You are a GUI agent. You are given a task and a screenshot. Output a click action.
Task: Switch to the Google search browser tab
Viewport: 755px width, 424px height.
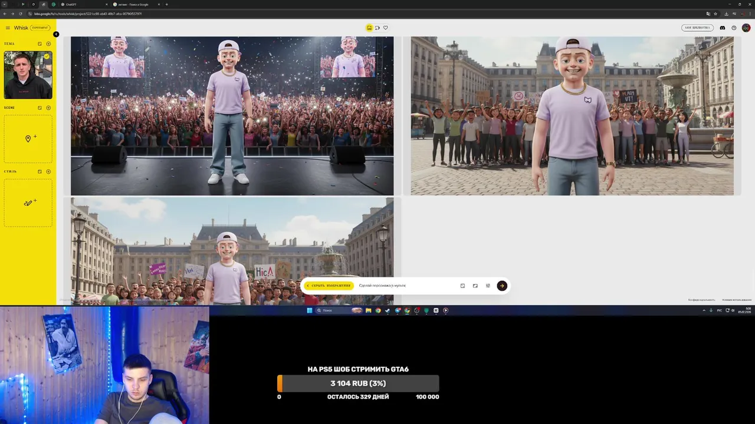136,4
